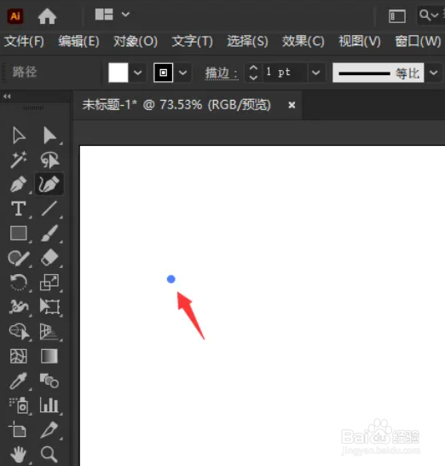Click the search magnifier icon

click(425, 15)
